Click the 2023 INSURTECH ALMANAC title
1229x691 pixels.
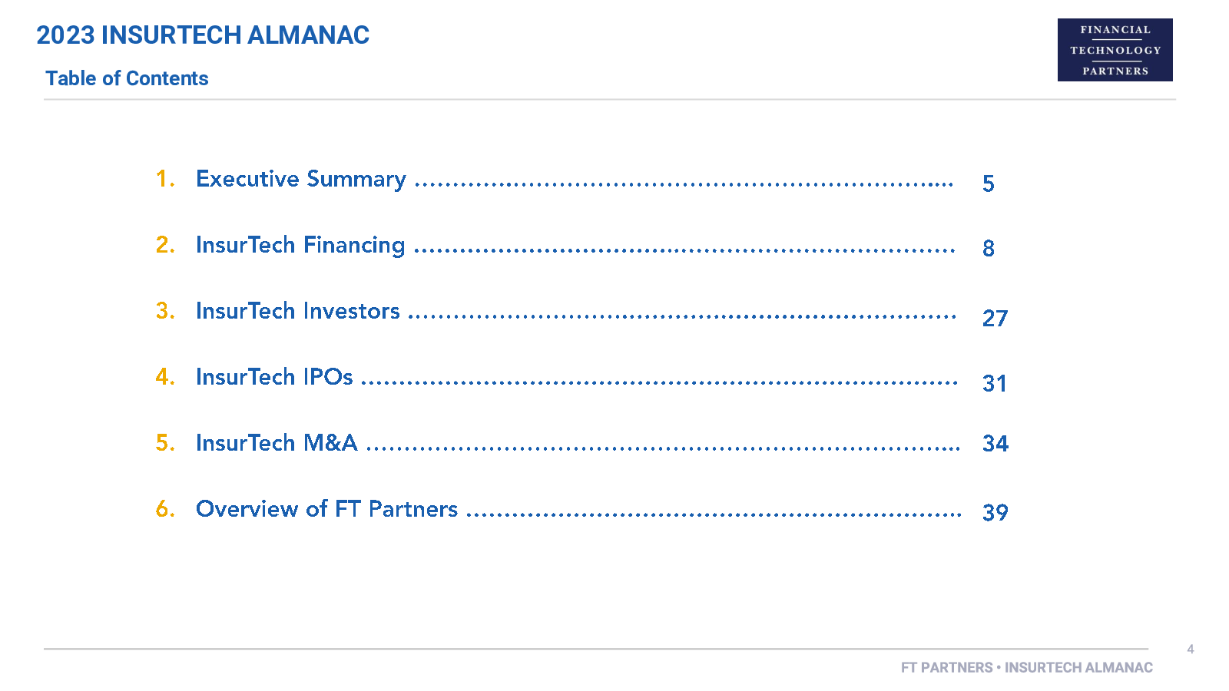pos(203,35)
